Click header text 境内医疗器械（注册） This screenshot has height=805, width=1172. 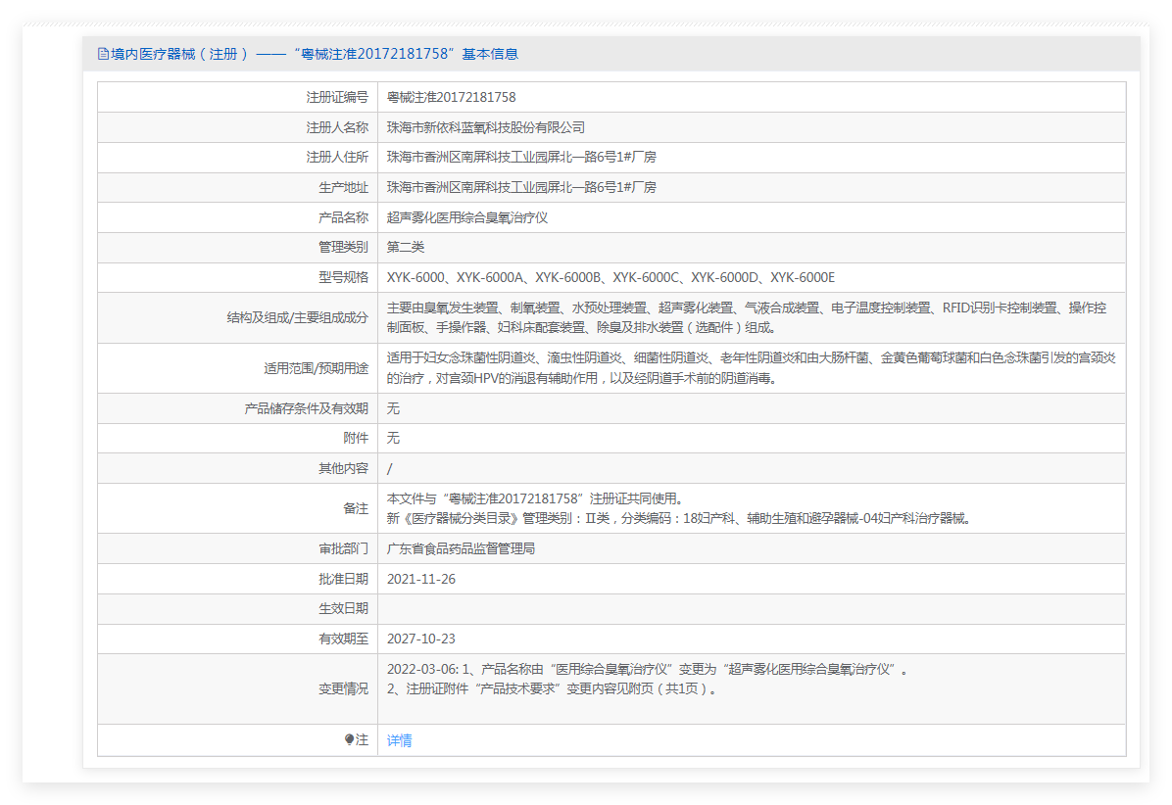click(179, 54)
